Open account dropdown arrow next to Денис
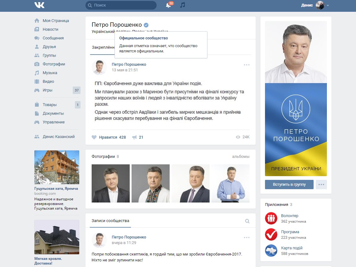 328,6
